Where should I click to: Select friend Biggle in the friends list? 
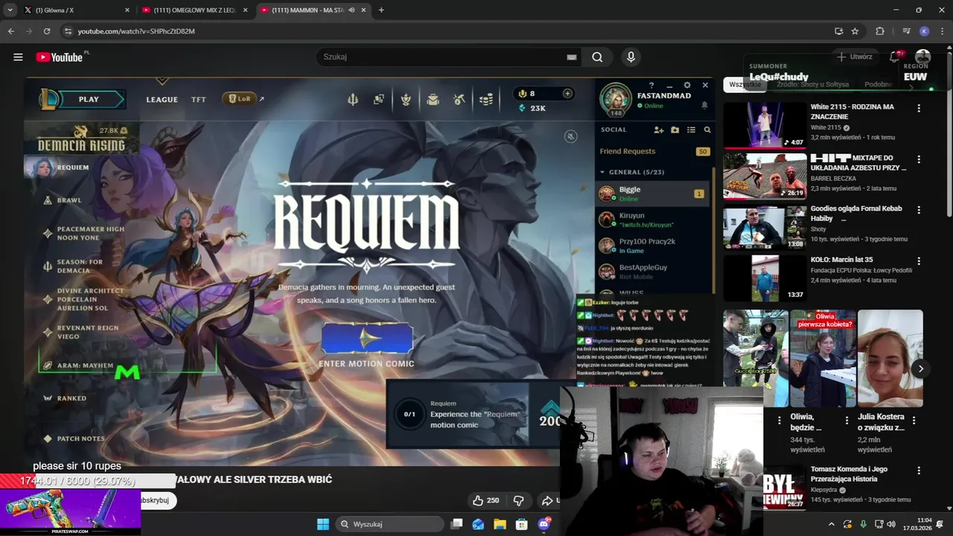(654, 194)
